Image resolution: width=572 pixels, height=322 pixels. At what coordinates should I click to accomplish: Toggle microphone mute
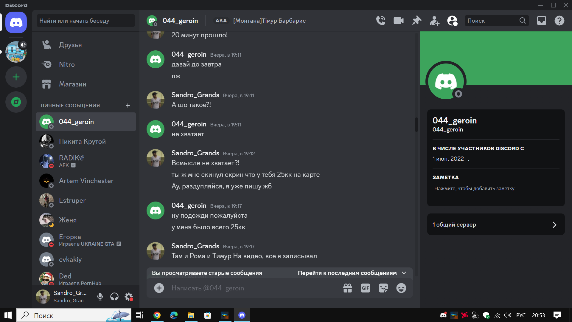point(100,297)
